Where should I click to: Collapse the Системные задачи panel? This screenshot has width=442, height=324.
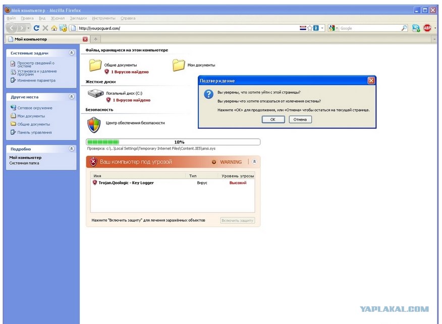(x=72, y=52)
